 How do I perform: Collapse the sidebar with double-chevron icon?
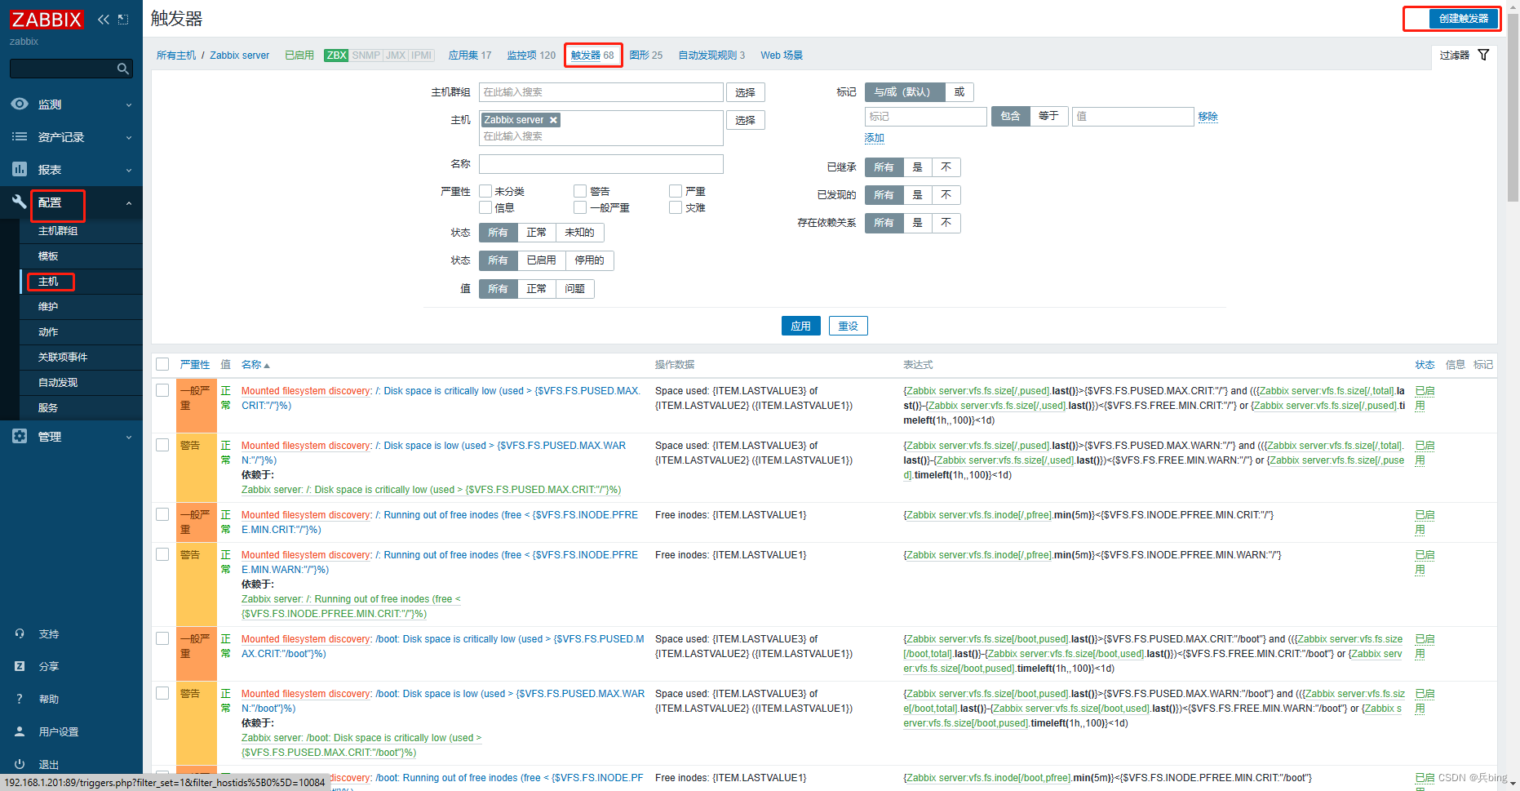click(104, 20)
